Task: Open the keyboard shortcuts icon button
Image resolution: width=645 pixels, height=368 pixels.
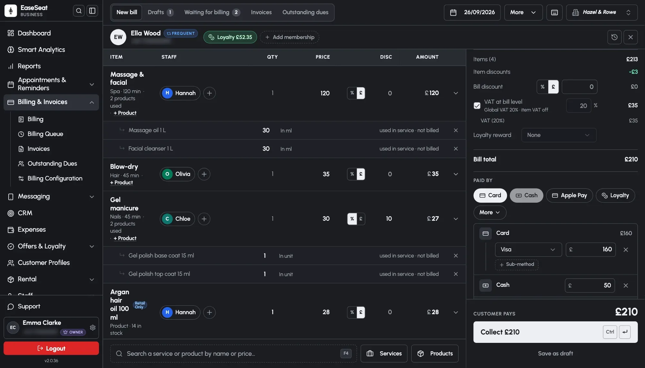Action: pyautogui.click(x=554, y=12)
